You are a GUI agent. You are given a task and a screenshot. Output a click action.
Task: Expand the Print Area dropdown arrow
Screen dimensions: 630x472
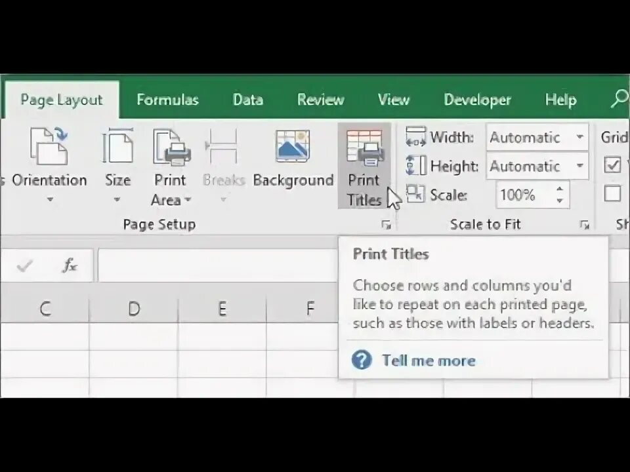(188, 199)
